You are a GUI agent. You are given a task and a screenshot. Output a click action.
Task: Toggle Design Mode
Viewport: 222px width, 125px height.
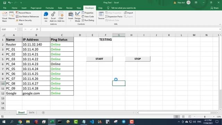click(x=78, y=17)
